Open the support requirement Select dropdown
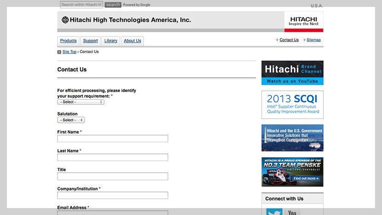Screen dimensions: 382x215 click(x=81, y=102)
